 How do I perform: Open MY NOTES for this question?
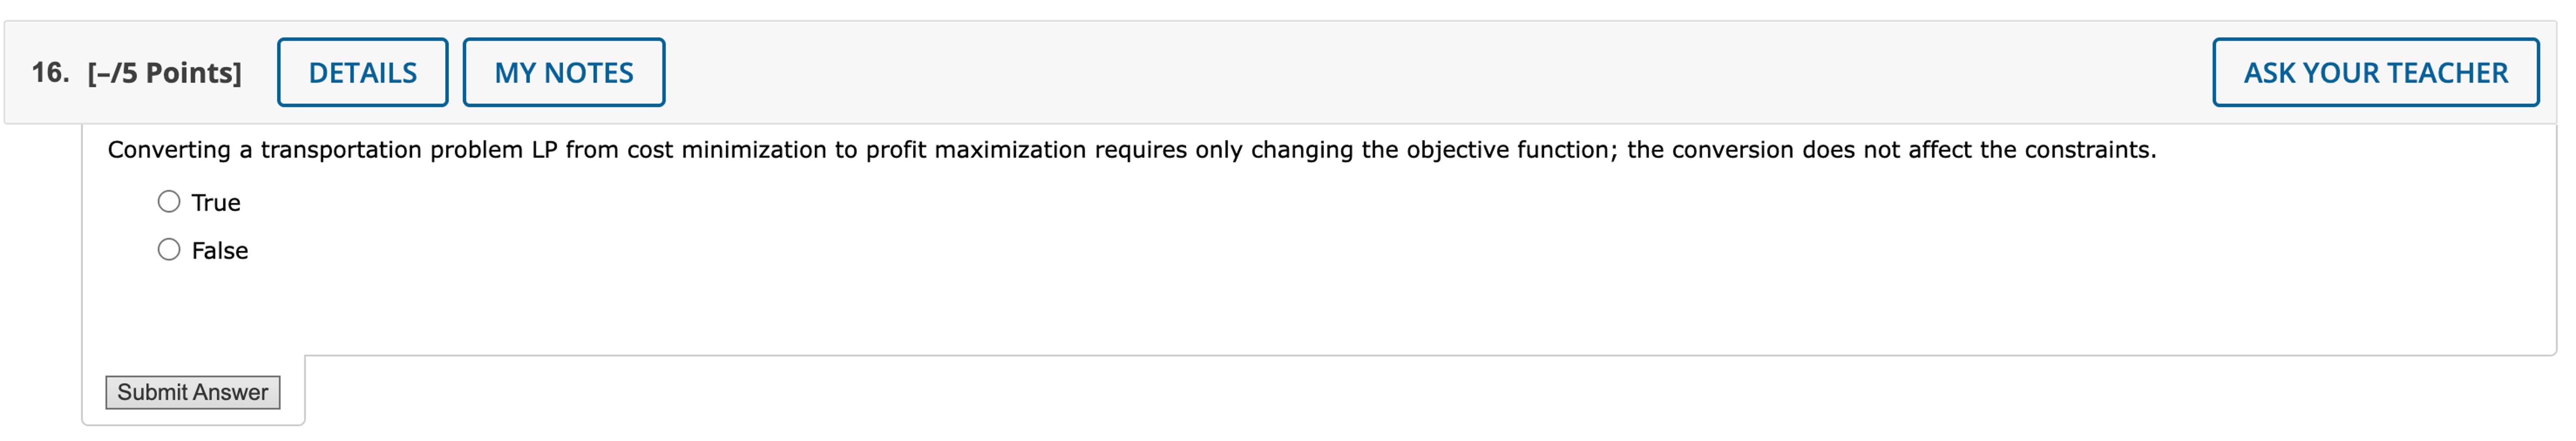[564, 71]
